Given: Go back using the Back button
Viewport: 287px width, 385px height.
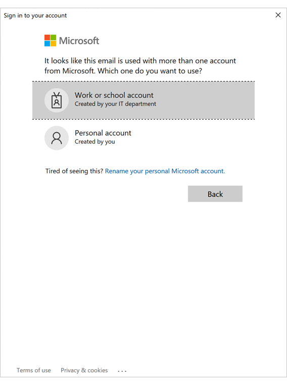Looking at the screenshot, I should [x=215, y=194].
